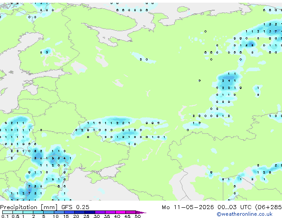Select the magenta swatch between 40 and 45
282x218 pixels.
coord(121,212)
